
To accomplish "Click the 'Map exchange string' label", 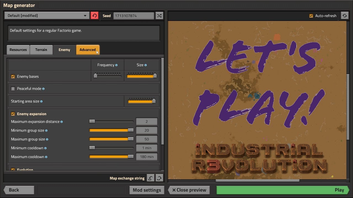I will coord(127,178).
